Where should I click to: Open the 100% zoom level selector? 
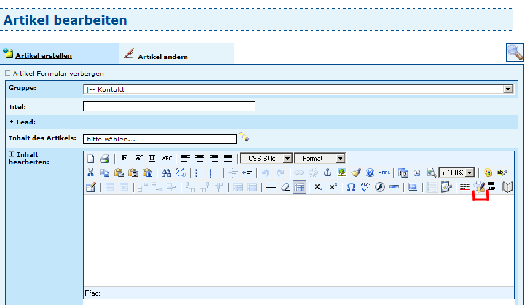[x=456, y=173]
